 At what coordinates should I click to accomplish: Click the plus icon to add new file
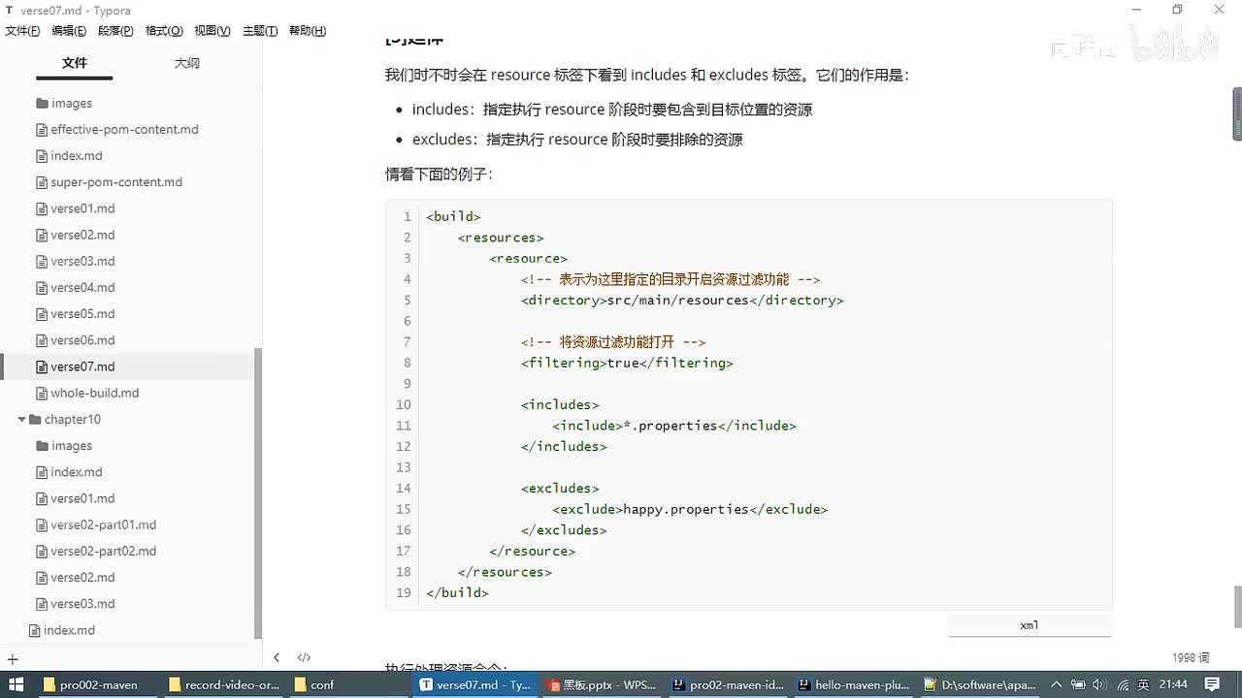[13, 659]
